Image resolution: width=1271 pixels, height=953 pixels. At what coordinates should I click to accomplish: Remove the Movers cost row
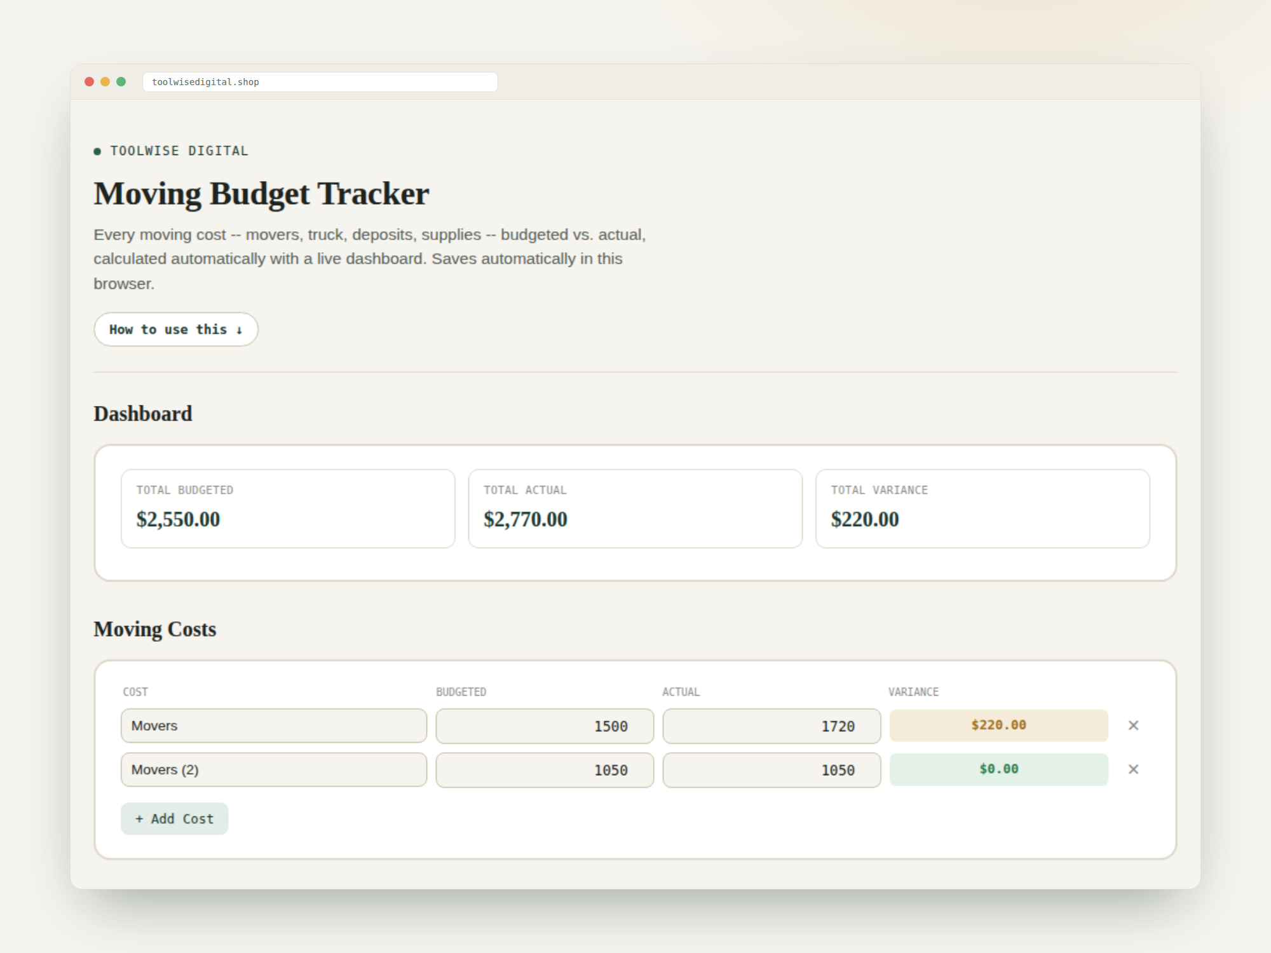coord(1133,725)
